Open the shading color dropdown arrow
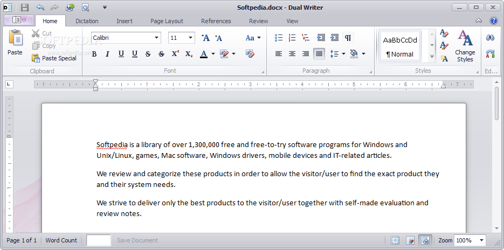 (x=363, y=54)
